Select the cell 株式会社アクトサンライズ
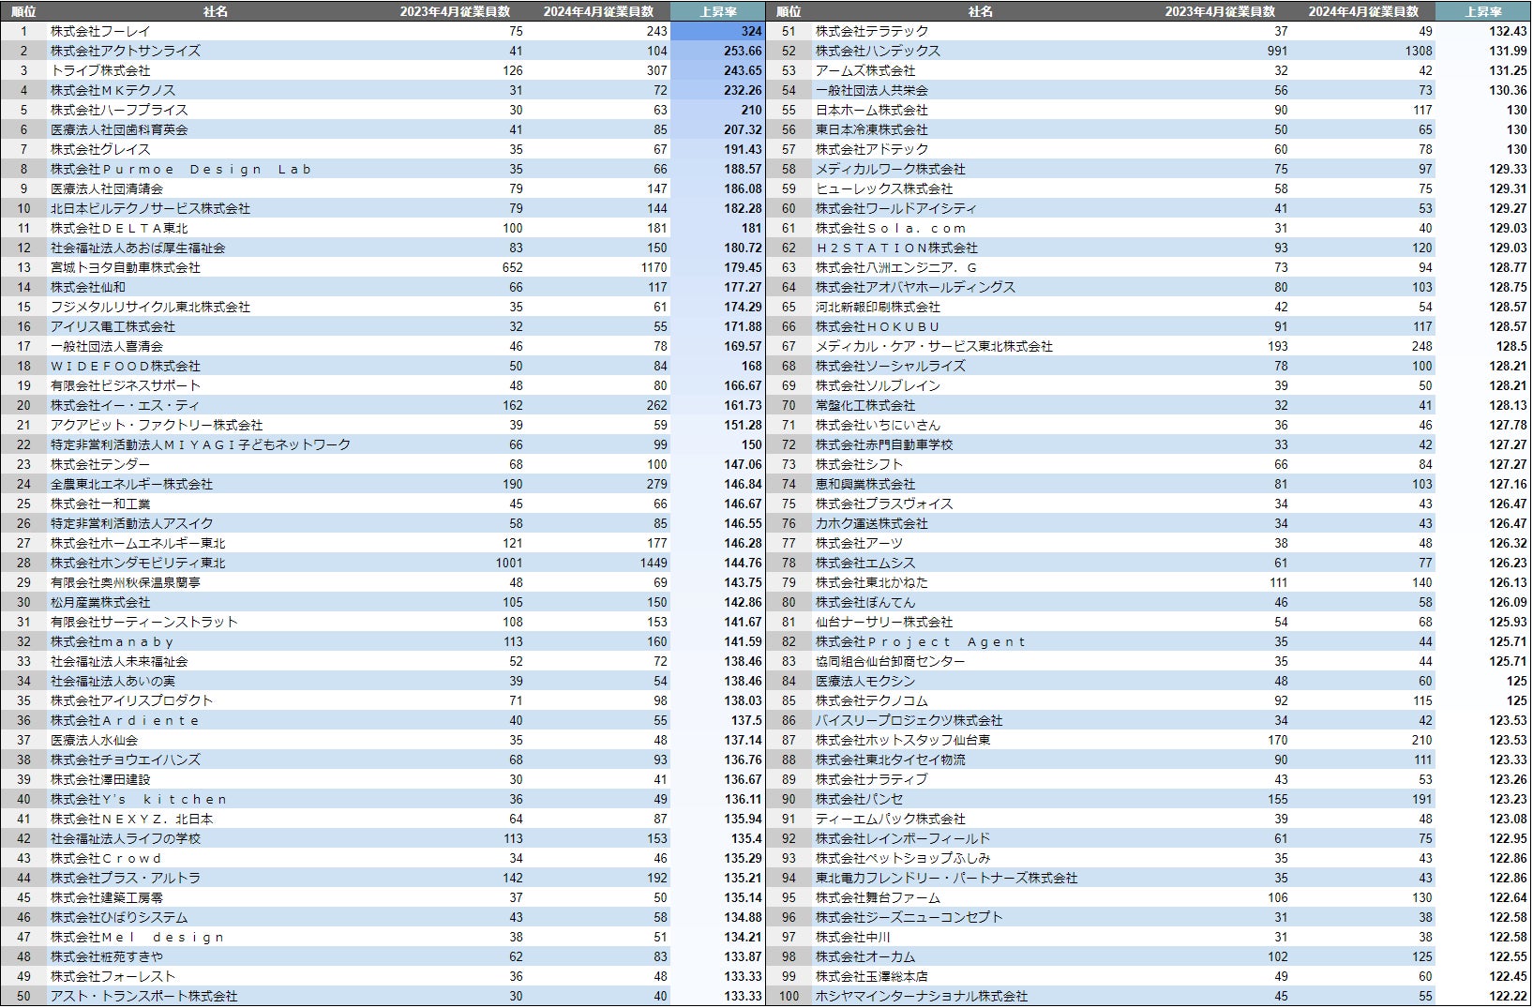 tap(126, 51)
